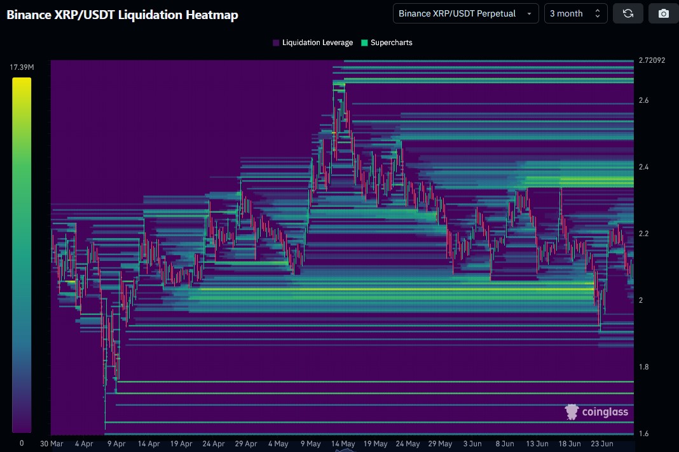Click the 17.39M color scale maximum label

(x=22, y=67)
